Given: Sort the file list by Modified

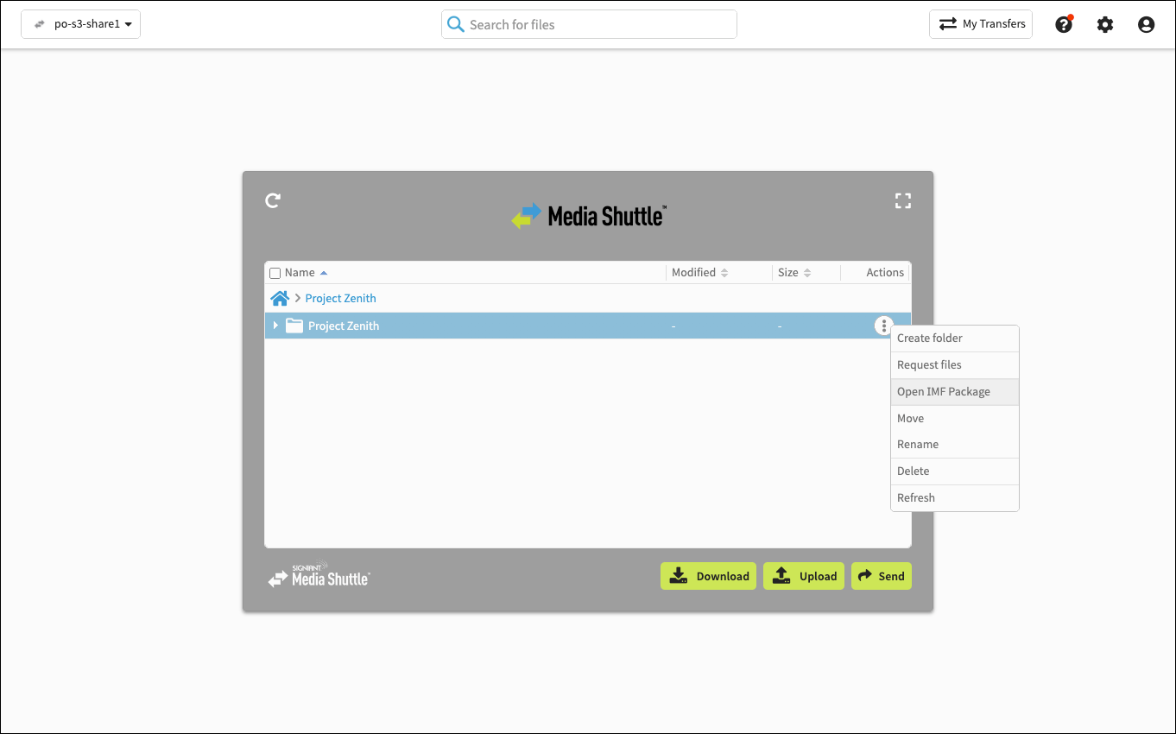Looking at the screenshot, I should click(x=699, y=273).
